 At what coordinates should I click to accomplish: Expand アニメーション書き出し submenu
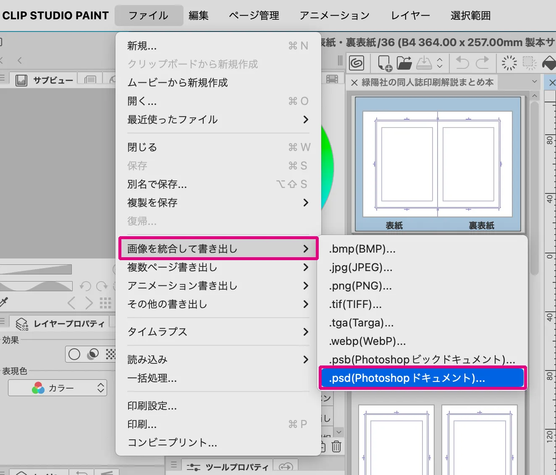218,286
